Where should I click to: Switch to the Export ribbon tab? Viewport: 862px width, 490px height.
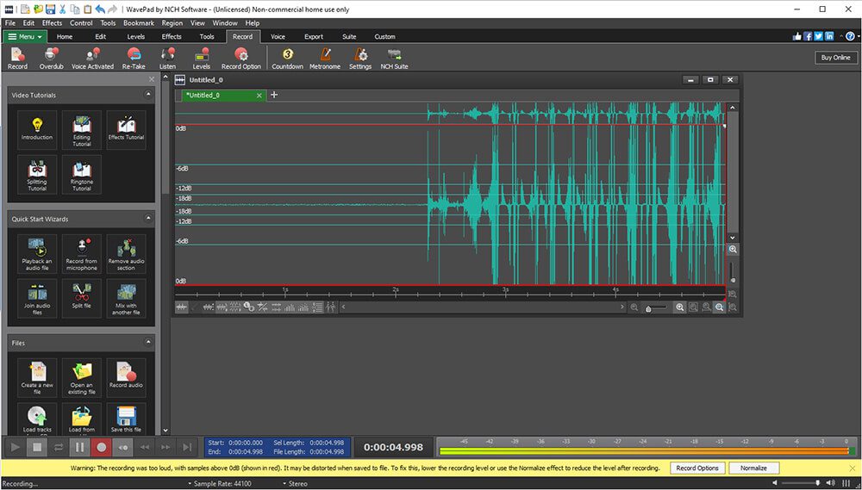314,37
